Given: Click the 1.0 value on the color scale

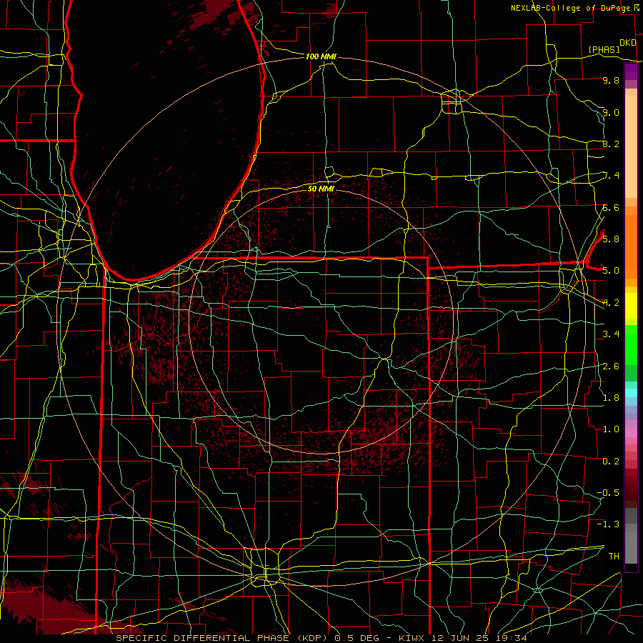Looking at the screenshot, I should [611, 429].
